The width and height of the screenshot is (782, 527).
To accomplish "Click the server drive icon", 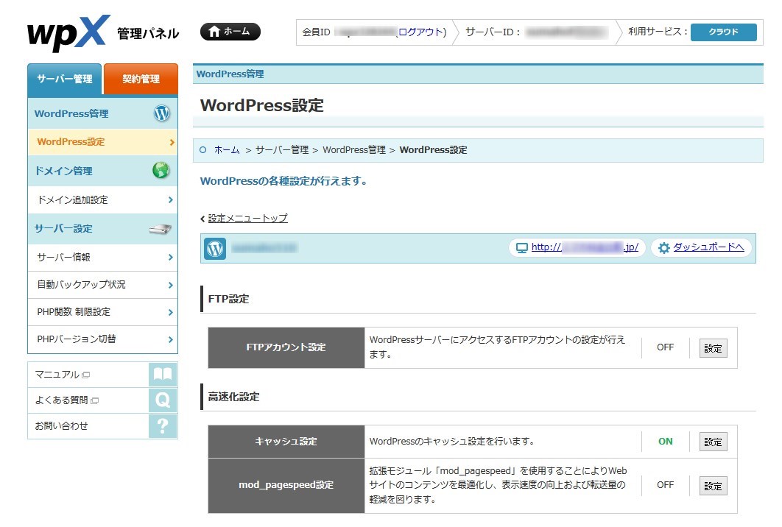I will [160, 229].
